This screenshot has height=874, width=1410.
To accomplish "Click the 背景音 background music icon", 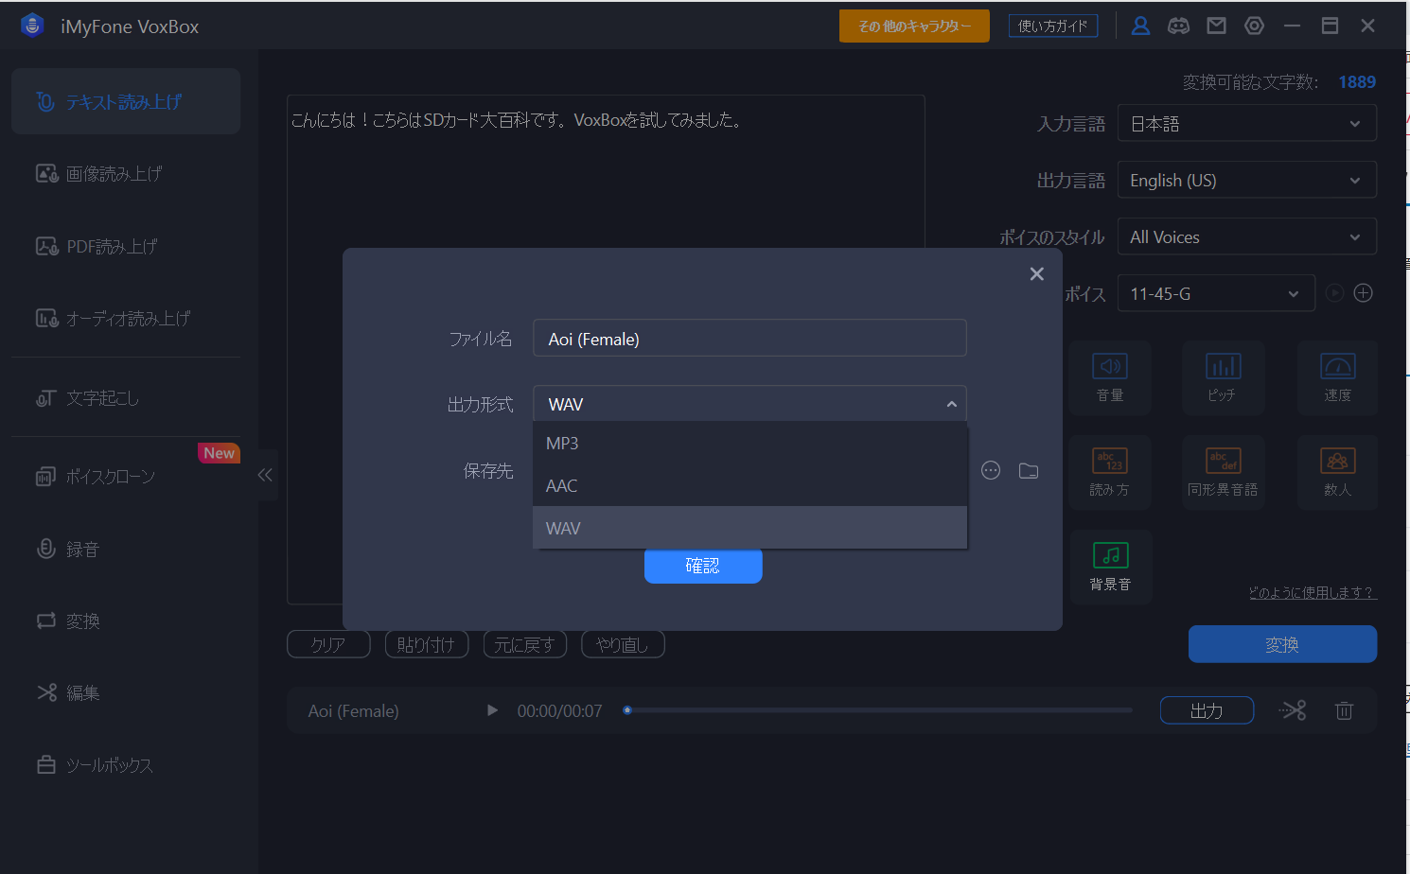I will coord(1110,566).
